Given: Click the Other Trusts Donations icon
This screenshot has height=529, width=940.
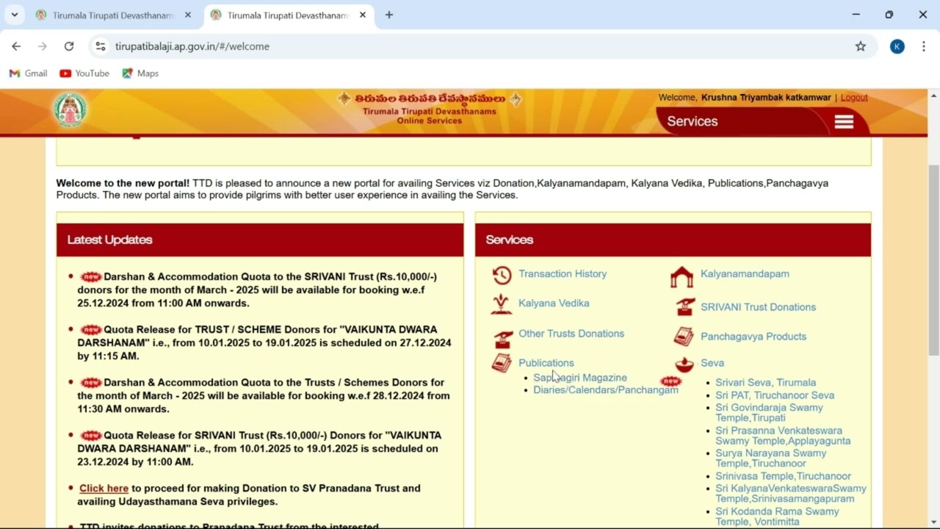Looking at the screenshot, I should coord(502,339).
